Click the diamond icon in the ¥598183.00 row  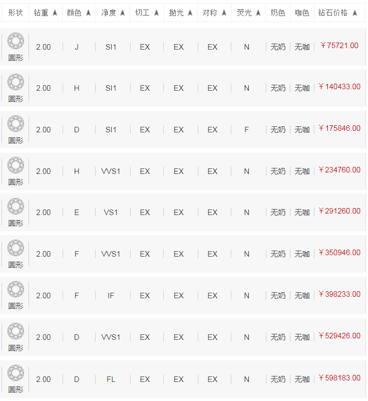point(16,373)
